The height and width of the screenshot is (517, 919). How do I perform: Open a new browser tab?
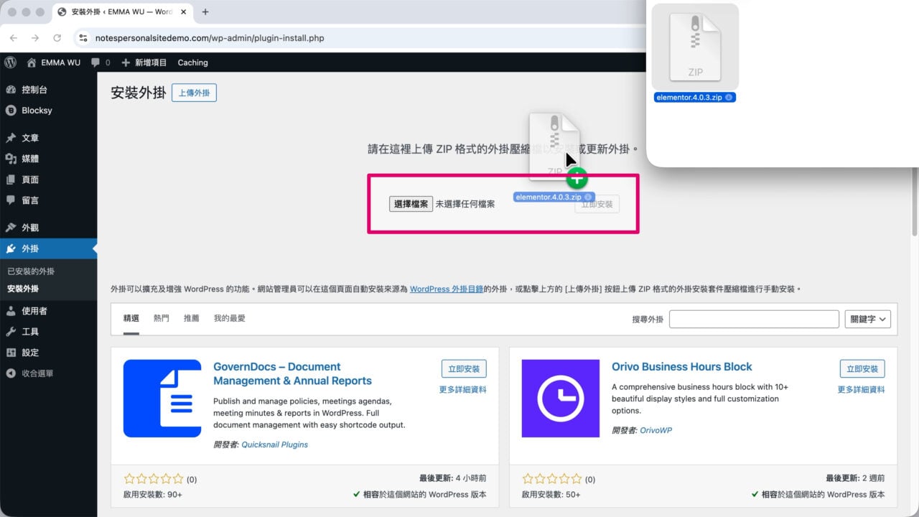tap(205, 12)
